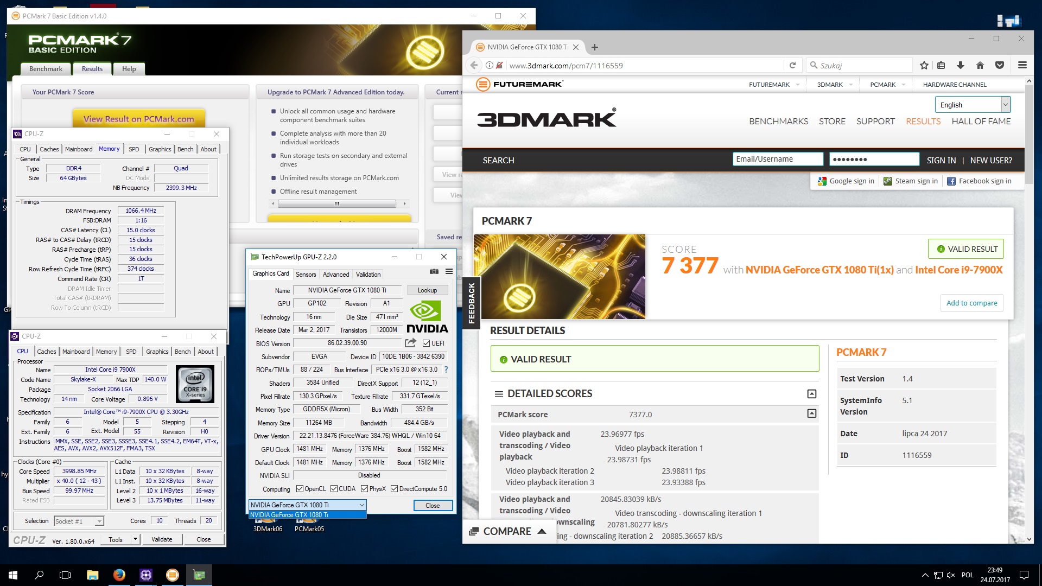Collapse the Detailed Scores section
This screenshot has height=586, width=1042.
[x=812, y=394]
